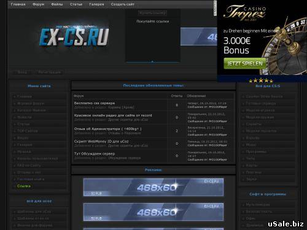Click the Регистрация link
Image resolution: width=307 pixels, height=230 pixels.
point(49,72)
